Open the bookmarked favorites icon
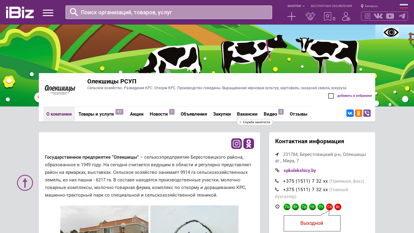Image resolution: width=414 pixels, height=233 pixels. [x=328, y=16]
